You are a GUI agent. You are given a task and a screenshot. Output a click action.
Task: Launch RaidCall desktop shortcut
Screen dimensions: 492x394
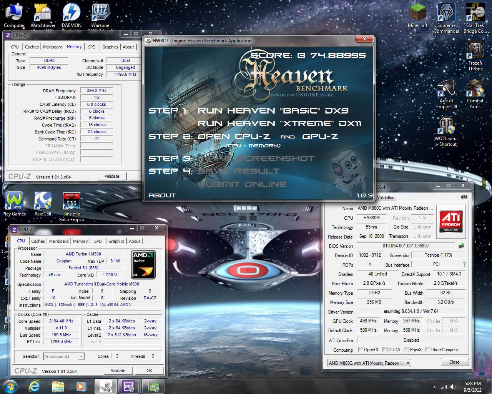pos(43,204)
